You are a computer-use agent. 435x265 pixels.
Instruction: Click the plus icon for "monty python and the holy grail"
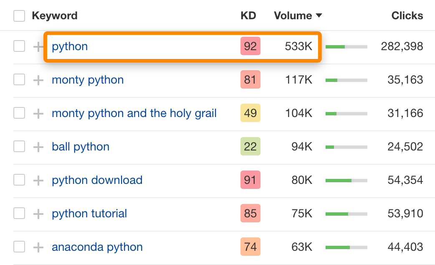(38, 113)
